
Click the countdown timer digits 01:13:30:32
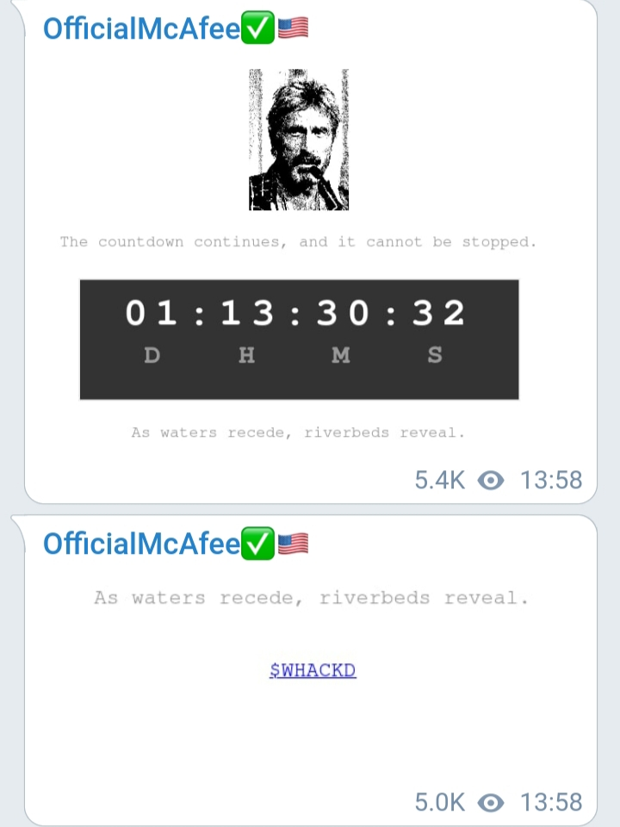(295, 313)
